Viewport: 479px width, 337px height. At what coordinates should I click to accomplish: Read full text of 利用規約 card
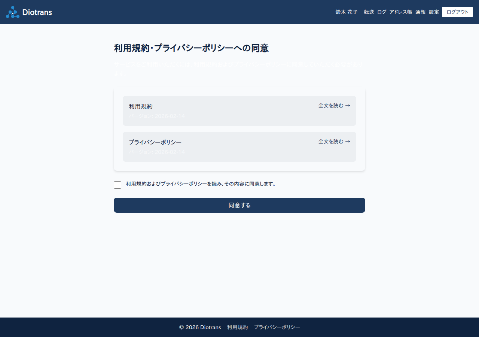(334, 106)
